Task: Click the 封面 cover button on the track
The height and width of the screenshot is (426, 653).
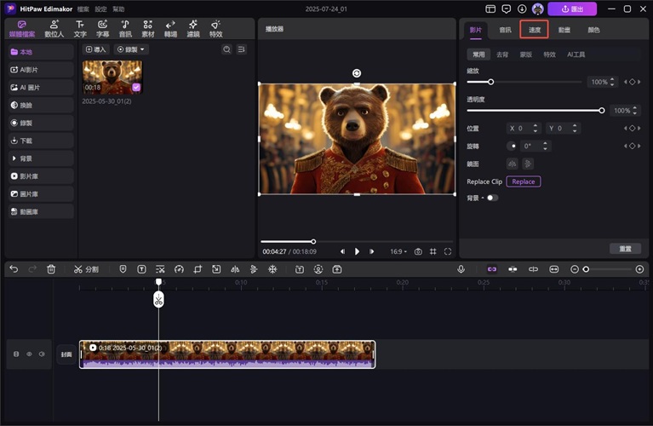Action: [x=66, y=354]
